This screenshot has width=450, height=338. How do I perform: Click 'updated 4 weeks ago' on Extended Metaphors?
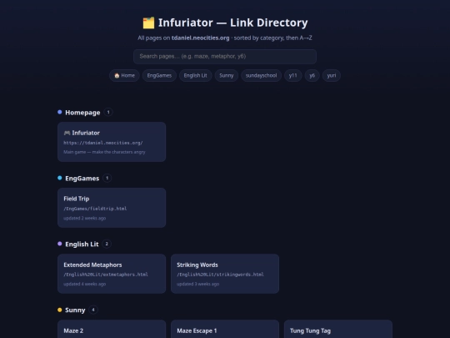pos(85,284)
